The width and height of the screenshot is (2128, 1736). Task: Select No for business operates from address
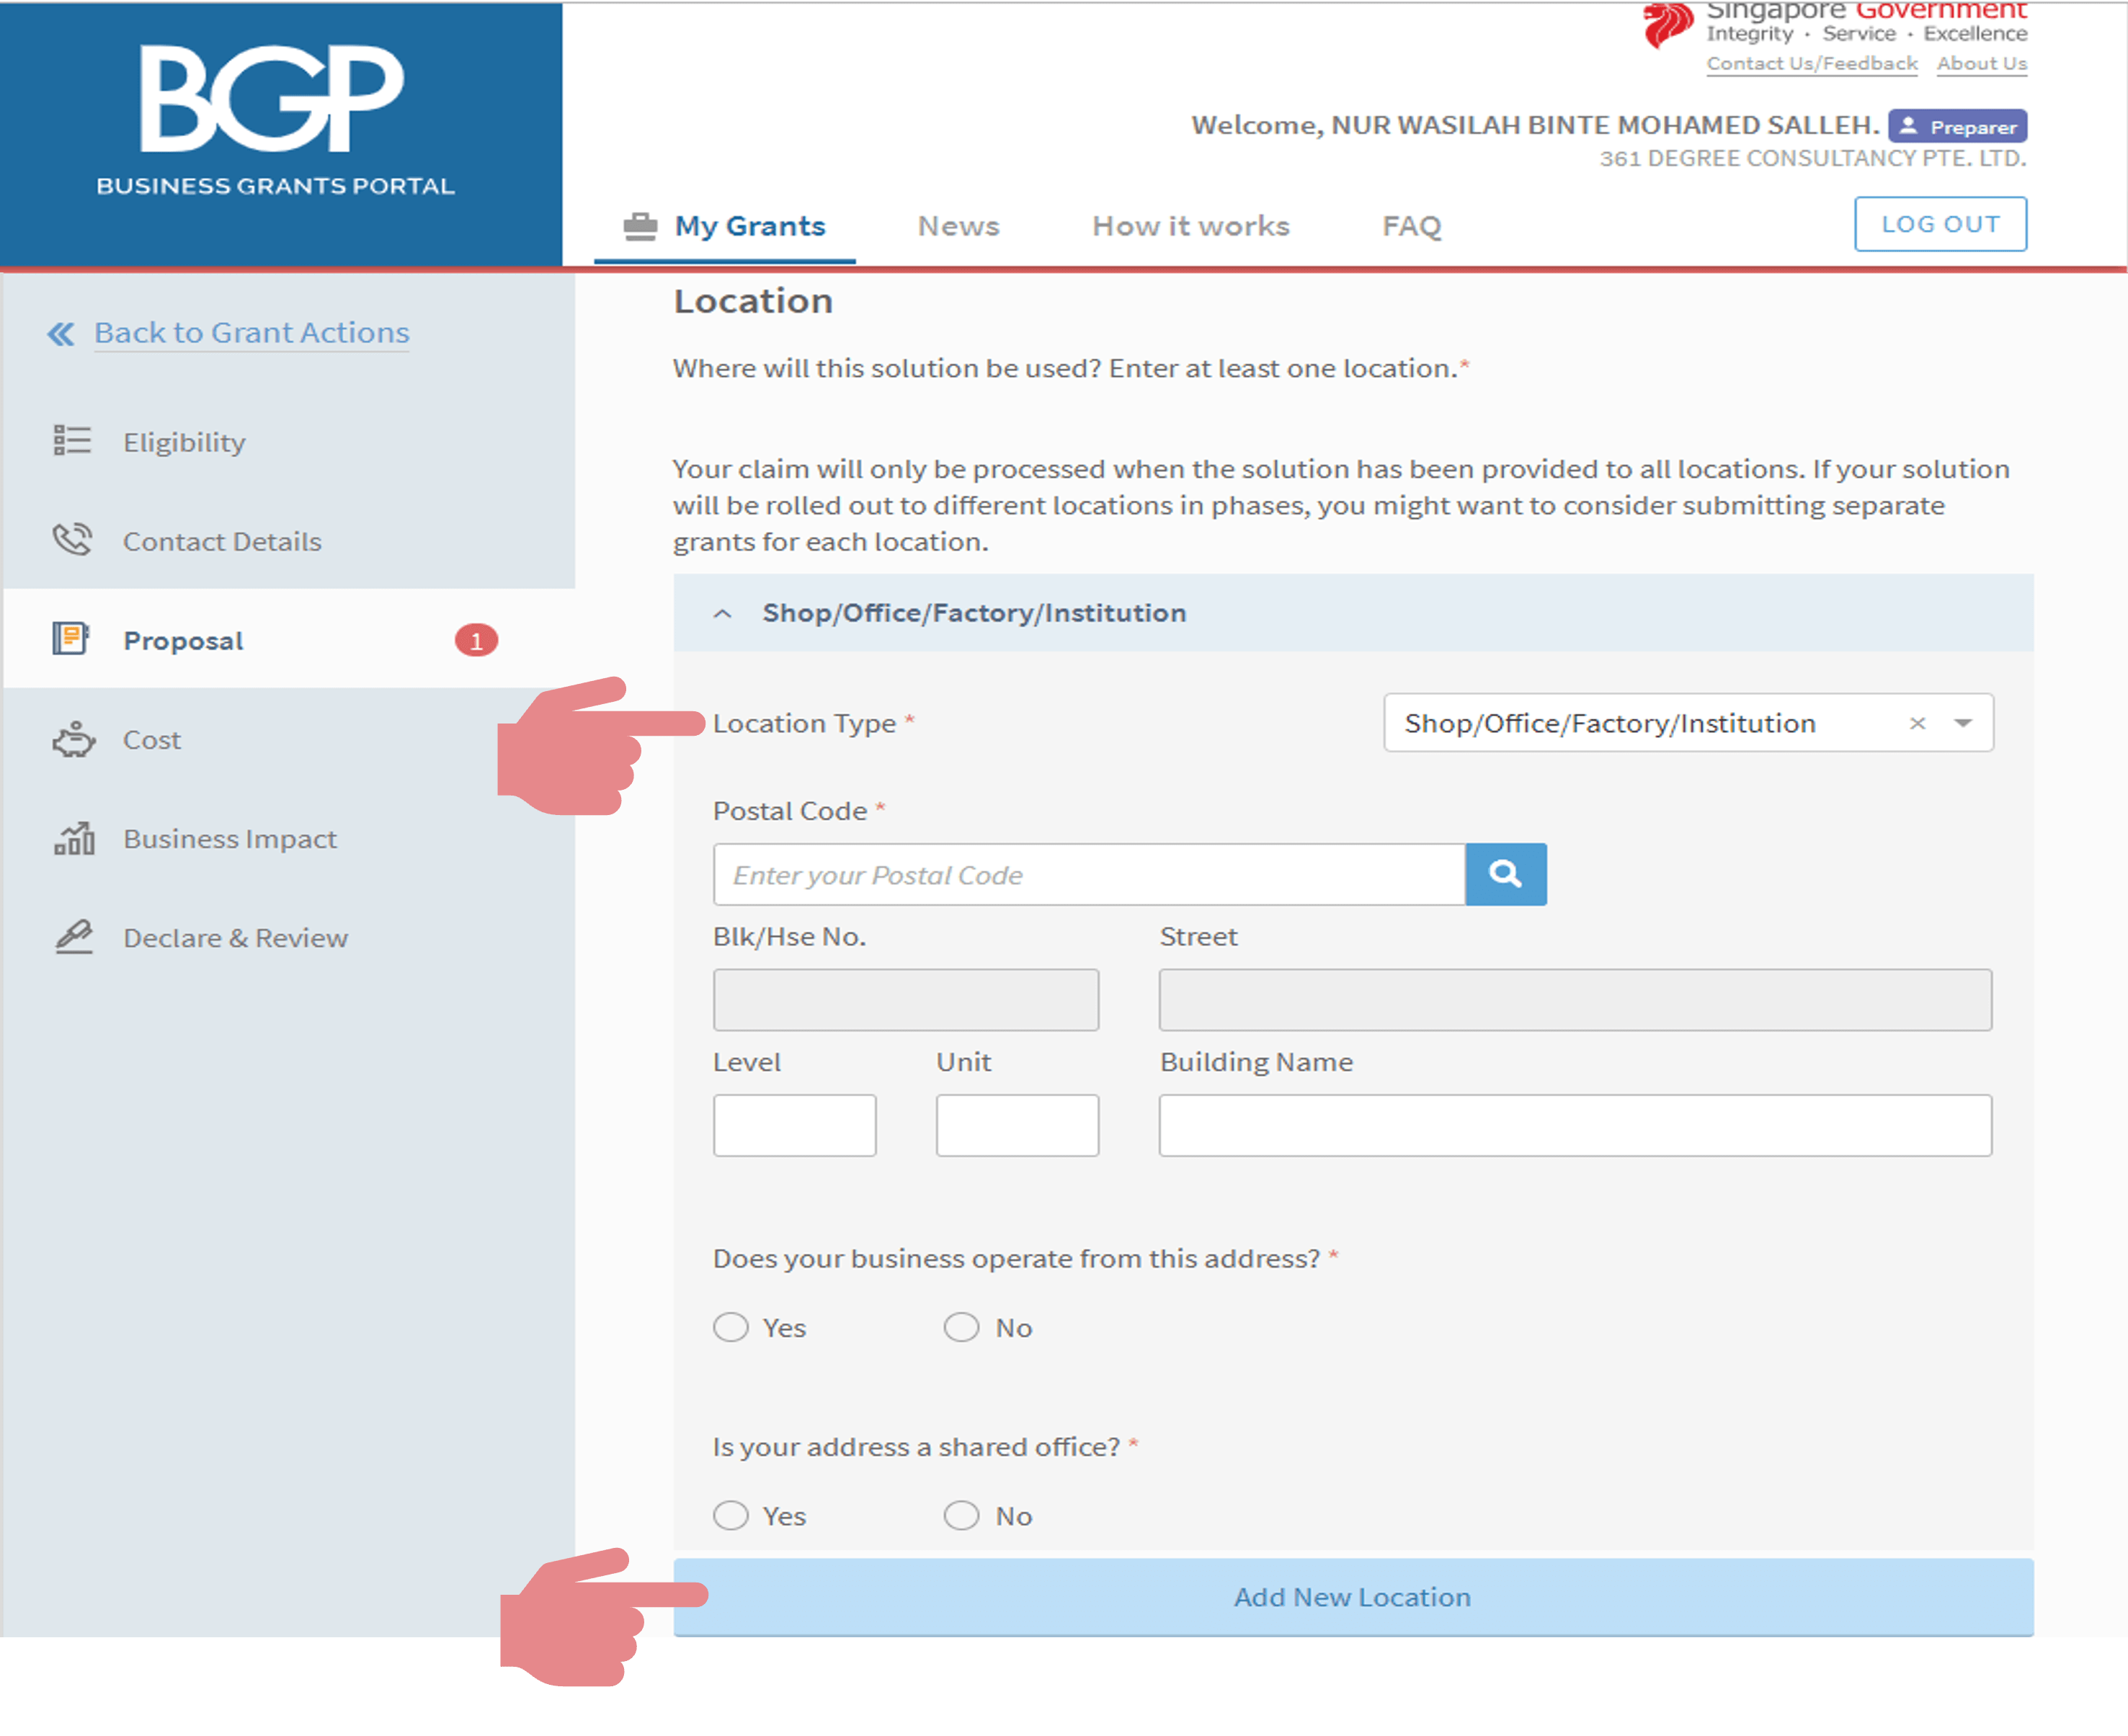point(961,1327)
